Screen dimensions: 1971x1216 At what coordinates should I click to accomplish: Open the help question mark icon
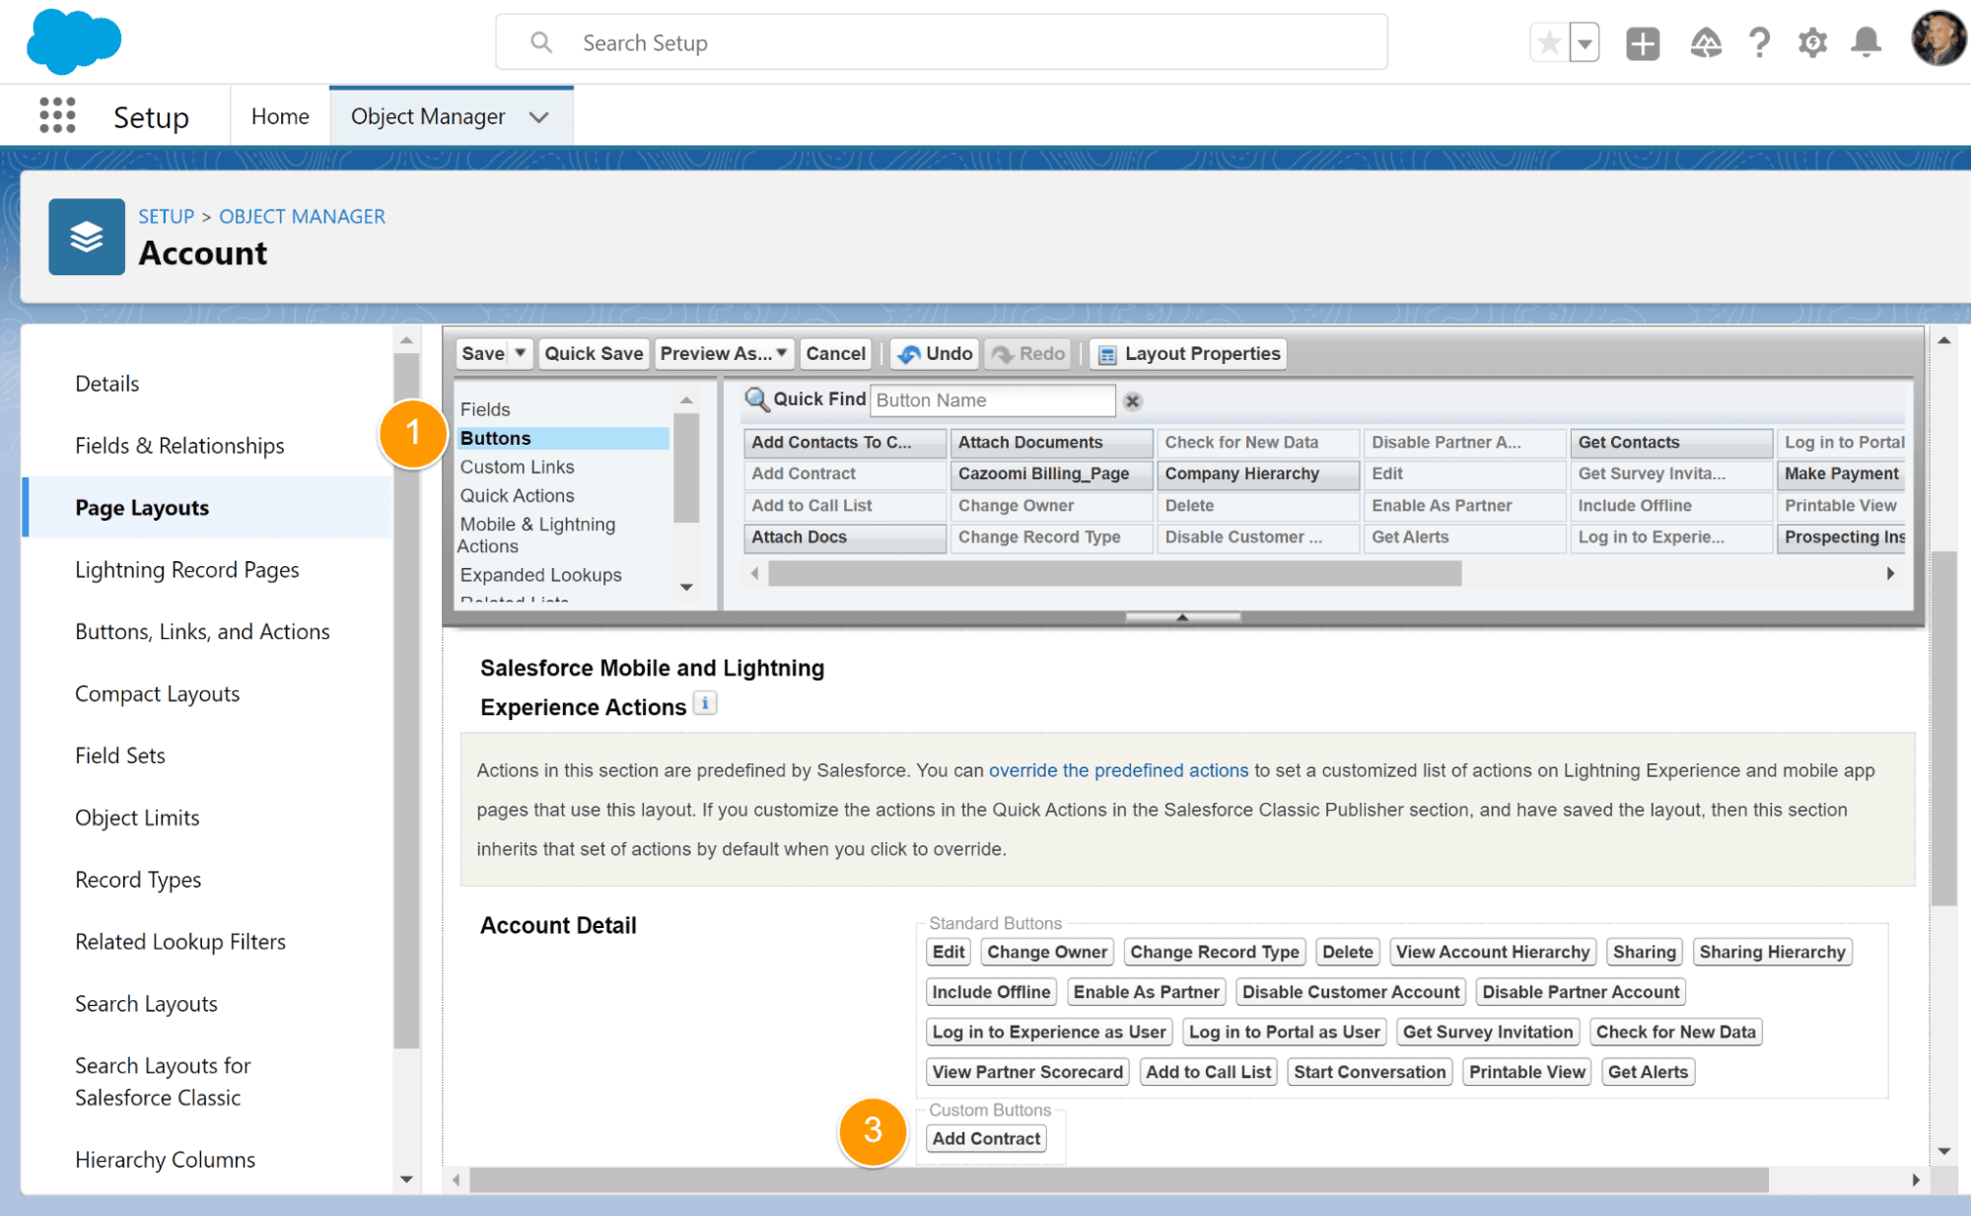1759,42
